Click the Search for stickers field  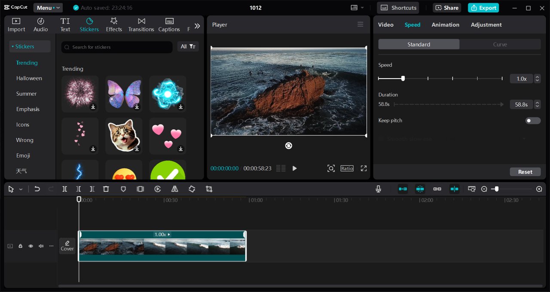click(117, 47)
